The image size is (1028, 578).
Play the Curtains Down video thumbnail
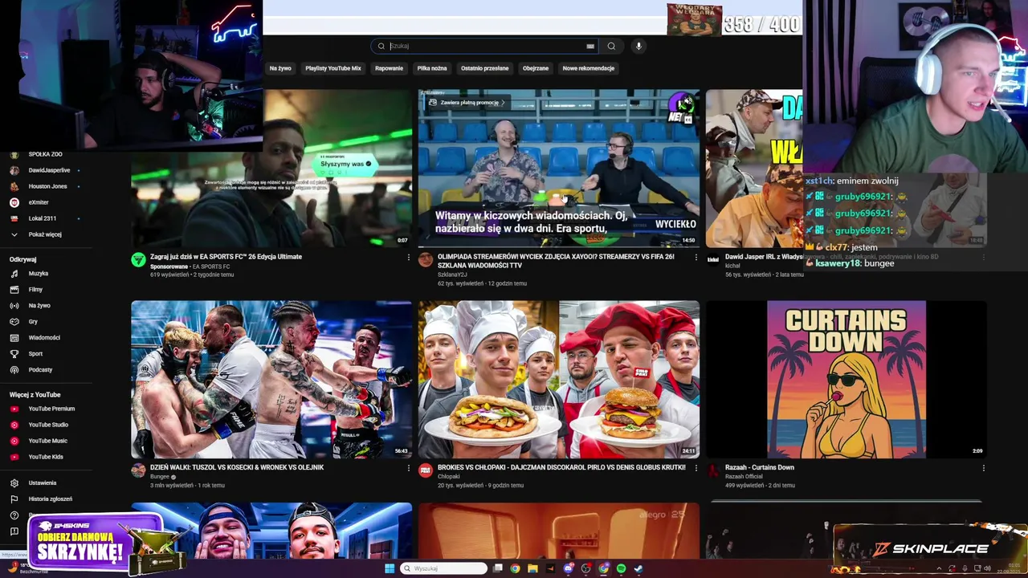846,379
